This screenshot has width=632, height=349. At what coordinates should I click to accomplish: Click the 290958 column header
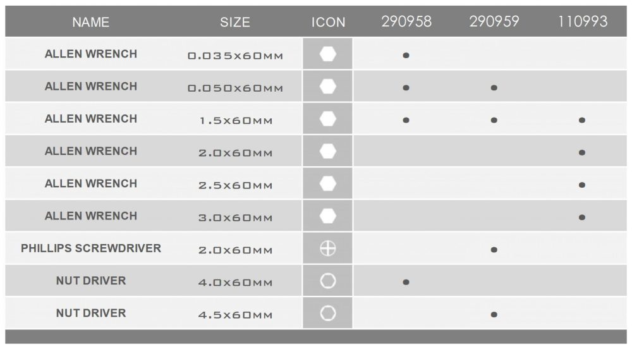[406, 21]
